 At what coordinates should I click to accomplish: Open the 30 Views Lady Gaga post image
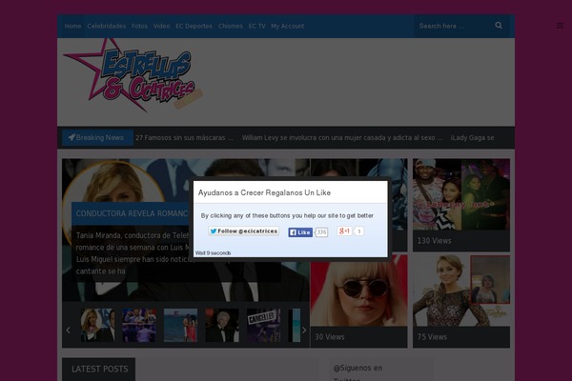click(x=359, y=291)
